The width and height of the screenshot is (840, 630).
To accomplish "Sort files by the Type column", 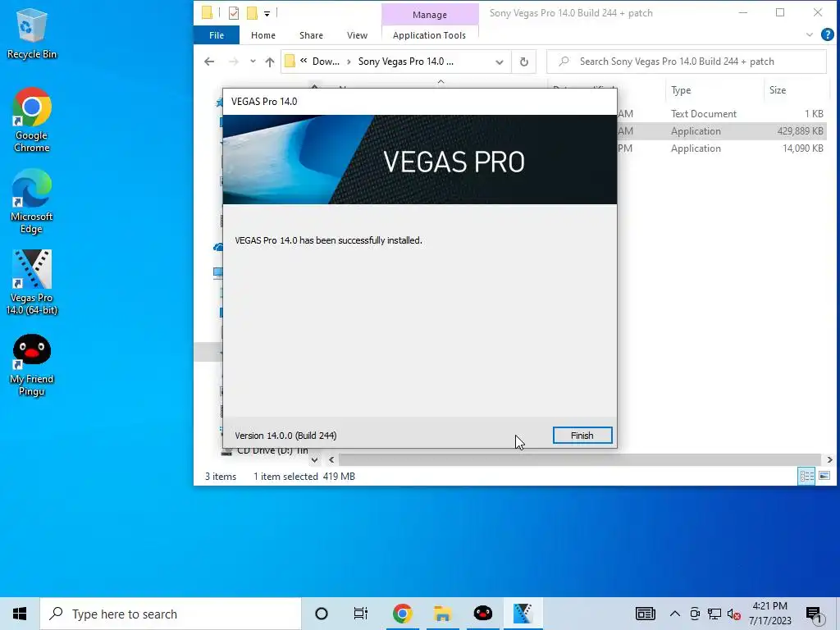I will pos(715,90).
